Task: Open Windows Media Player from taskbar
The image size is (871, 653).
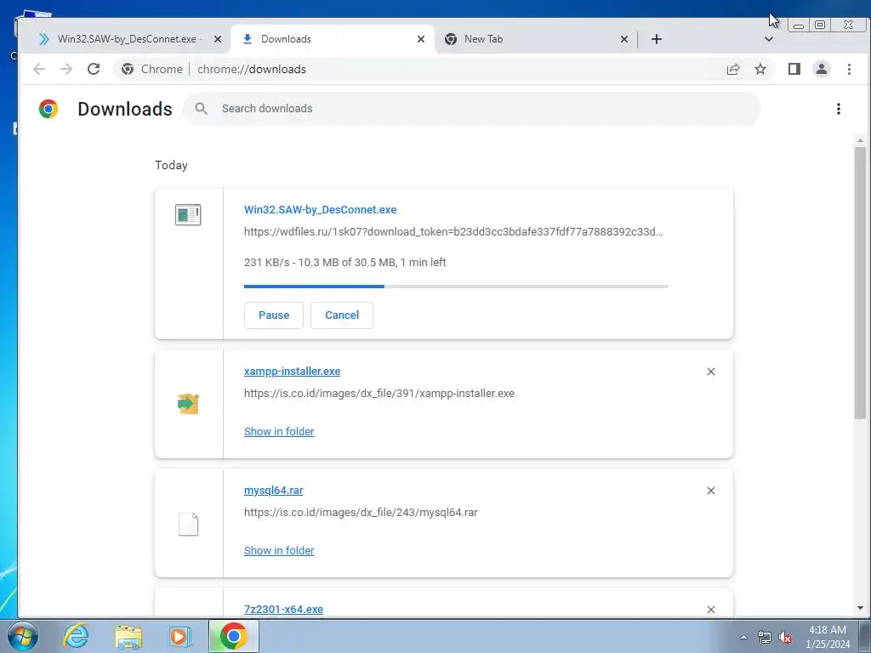Action: point(179,636)
